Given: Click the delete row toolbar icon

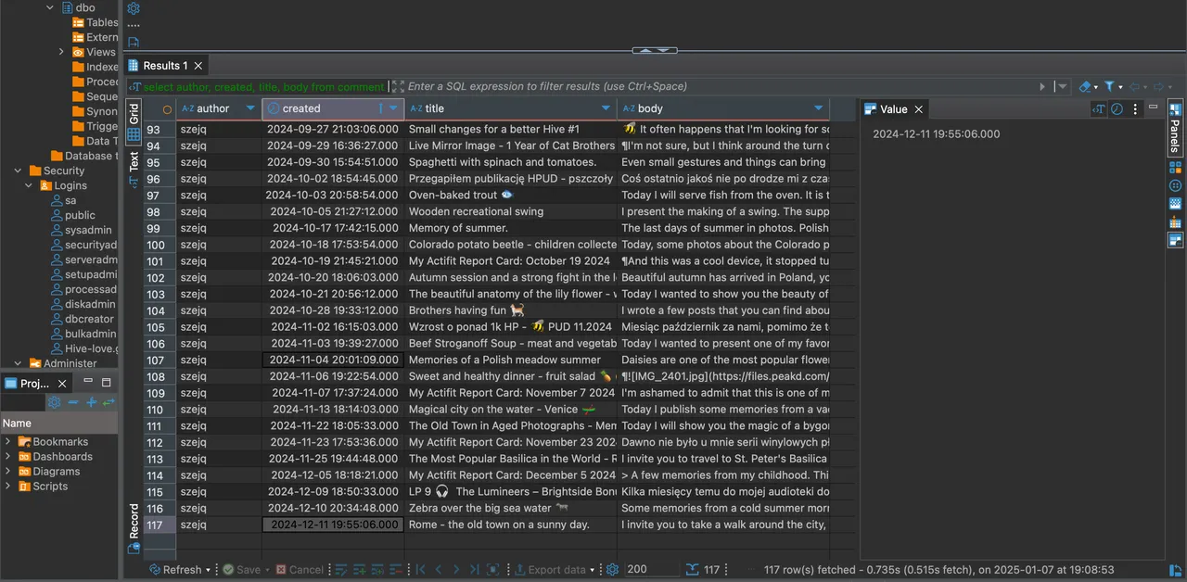Looking at the screenshot, I should click(395, 570).
